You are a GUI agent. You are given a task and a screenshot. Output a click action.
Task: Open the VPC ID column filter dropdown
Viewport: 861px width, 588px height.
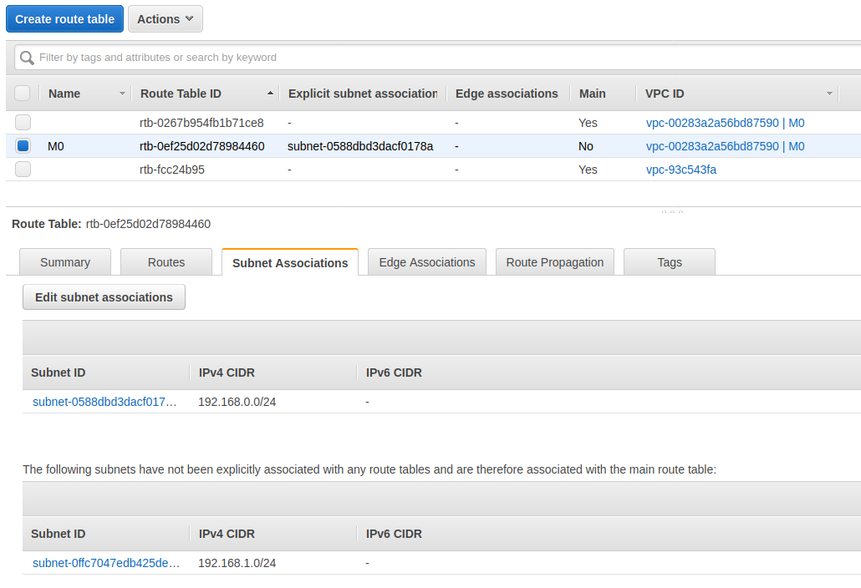[x=829, y=94]
